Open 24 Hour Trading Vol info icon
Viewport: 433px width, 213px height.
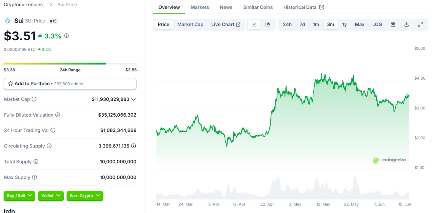(53, 130)
